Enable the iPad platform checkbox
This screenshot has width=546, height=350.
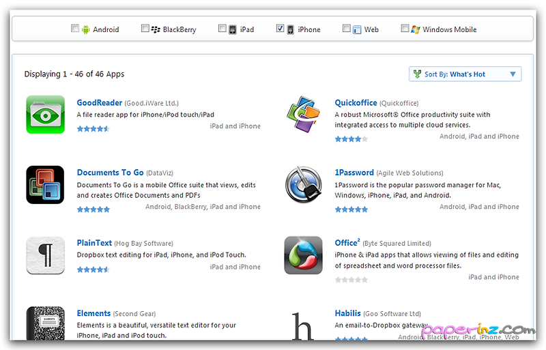click(222, 28)
